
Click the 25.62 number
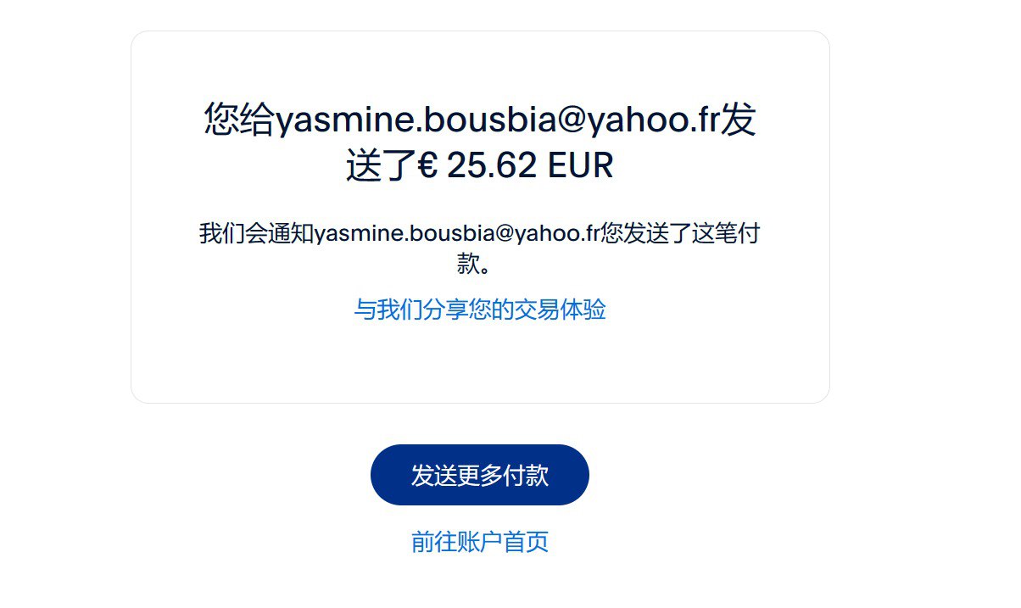(x=492, y=165)
